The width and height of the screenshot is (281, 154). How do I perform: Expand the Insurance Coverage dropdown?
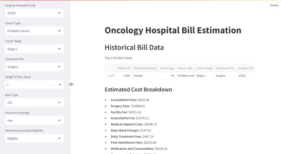pyautogui.click(x=34, y=120)
